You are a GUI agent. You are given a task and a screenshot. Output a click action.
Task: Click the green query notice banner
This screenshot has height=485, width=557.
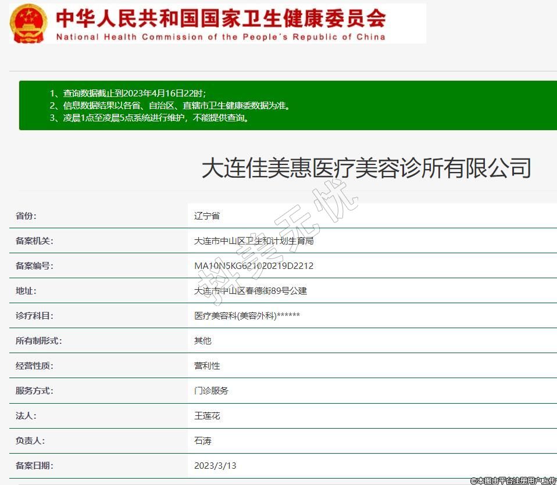coord(288,105)
